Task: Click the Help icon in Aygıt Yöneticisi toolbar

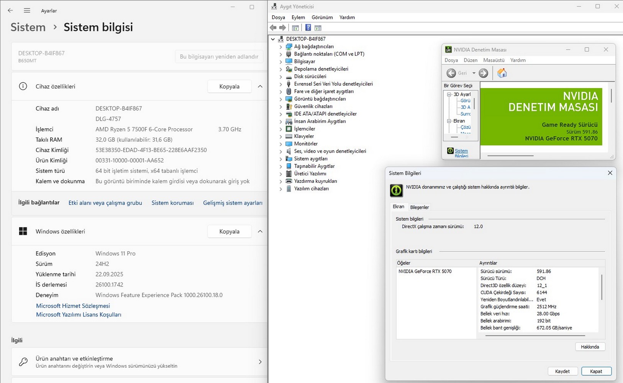Action: pos(308,28)
